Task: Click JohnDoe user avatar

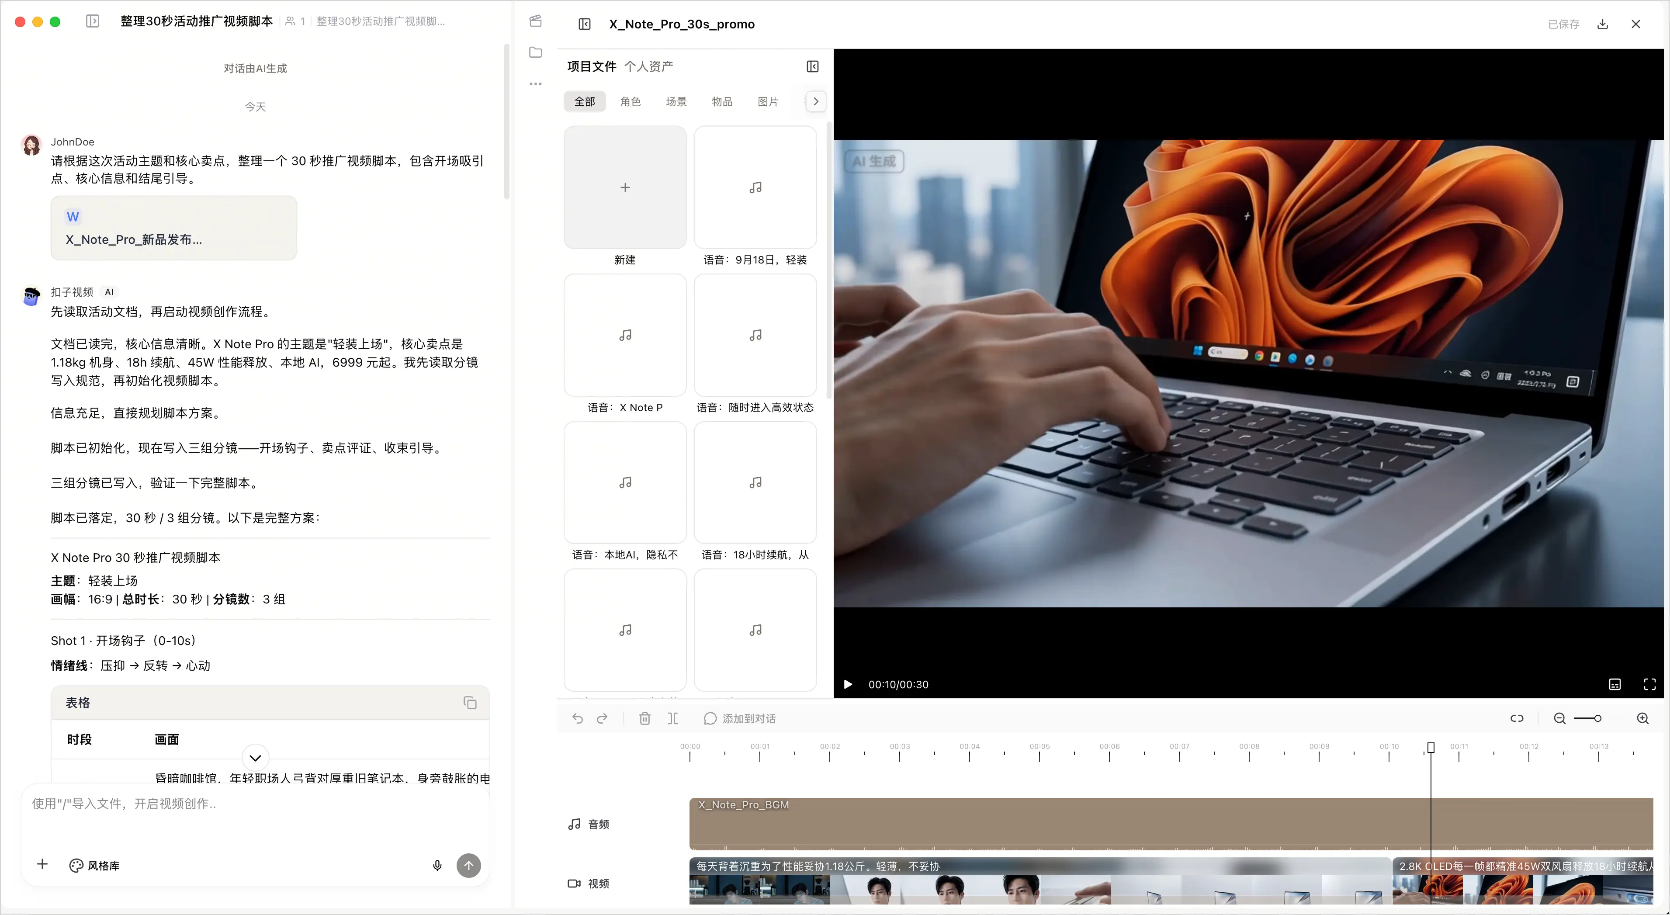Action: pos(31,145)
